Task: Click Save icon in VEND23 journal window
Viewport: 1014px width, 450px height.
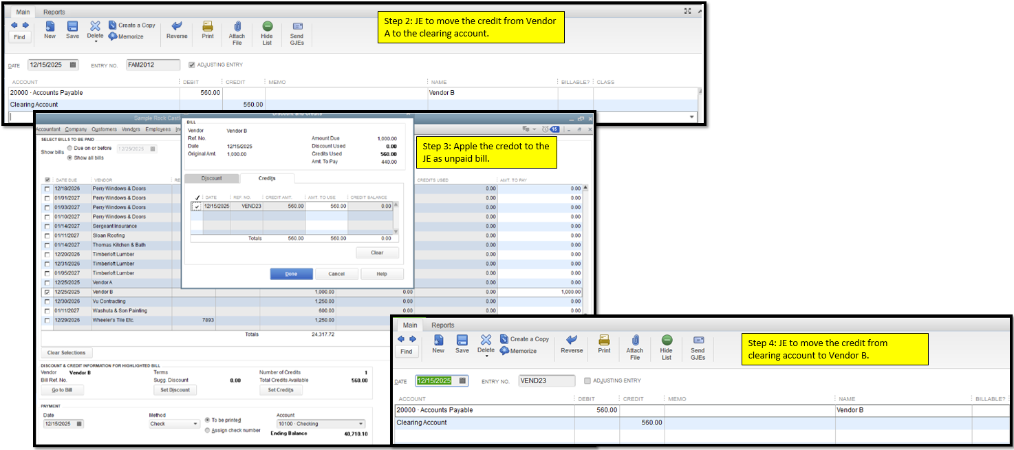Action: click(462, 340)
